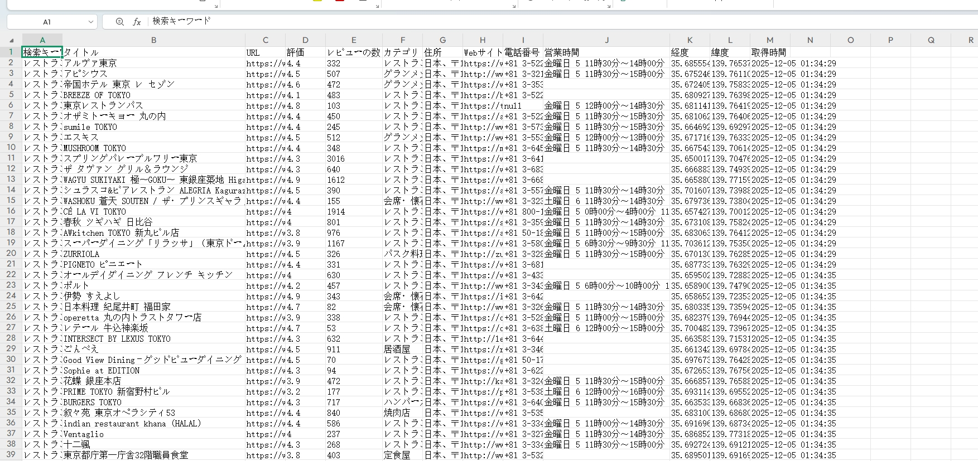Select the ZURRIOLA title cell
This screenshot has height=461, width=978.
coord(153,254)
